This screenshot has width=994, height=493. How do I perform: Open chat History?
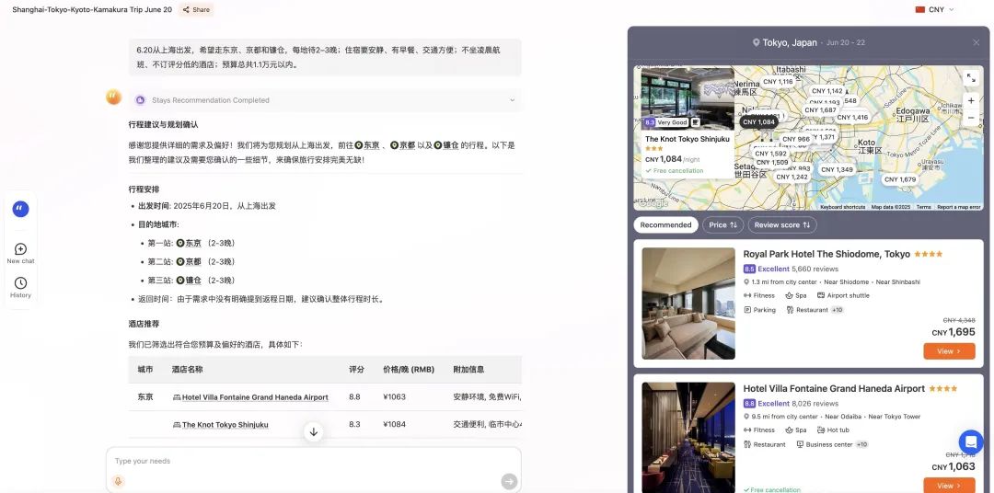click(20, 287)
